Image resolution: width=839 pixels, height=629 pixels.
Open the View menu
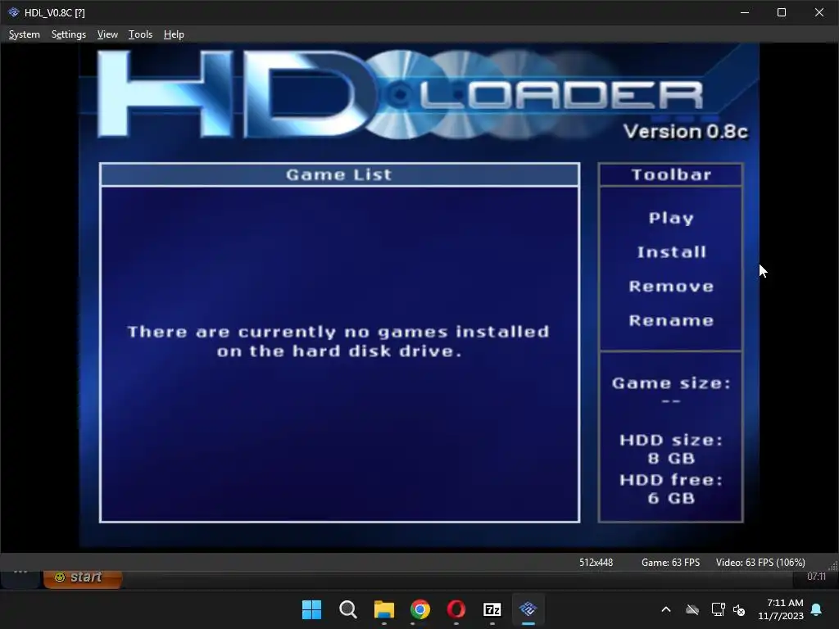[107, 34]
